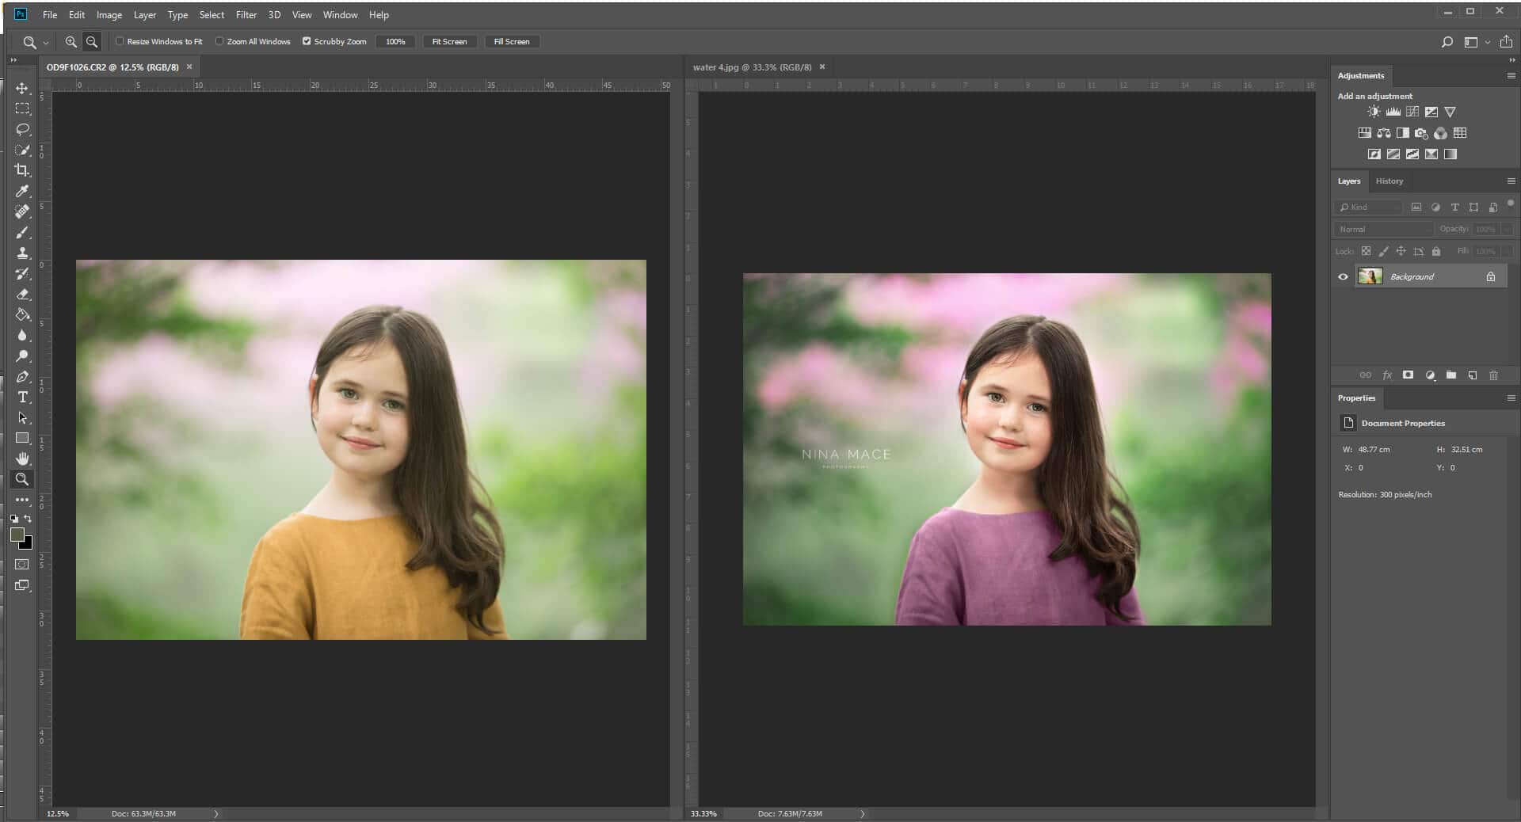Click the Fit Screen button
Screen dimensions: 1521x822
click(449, 42)
